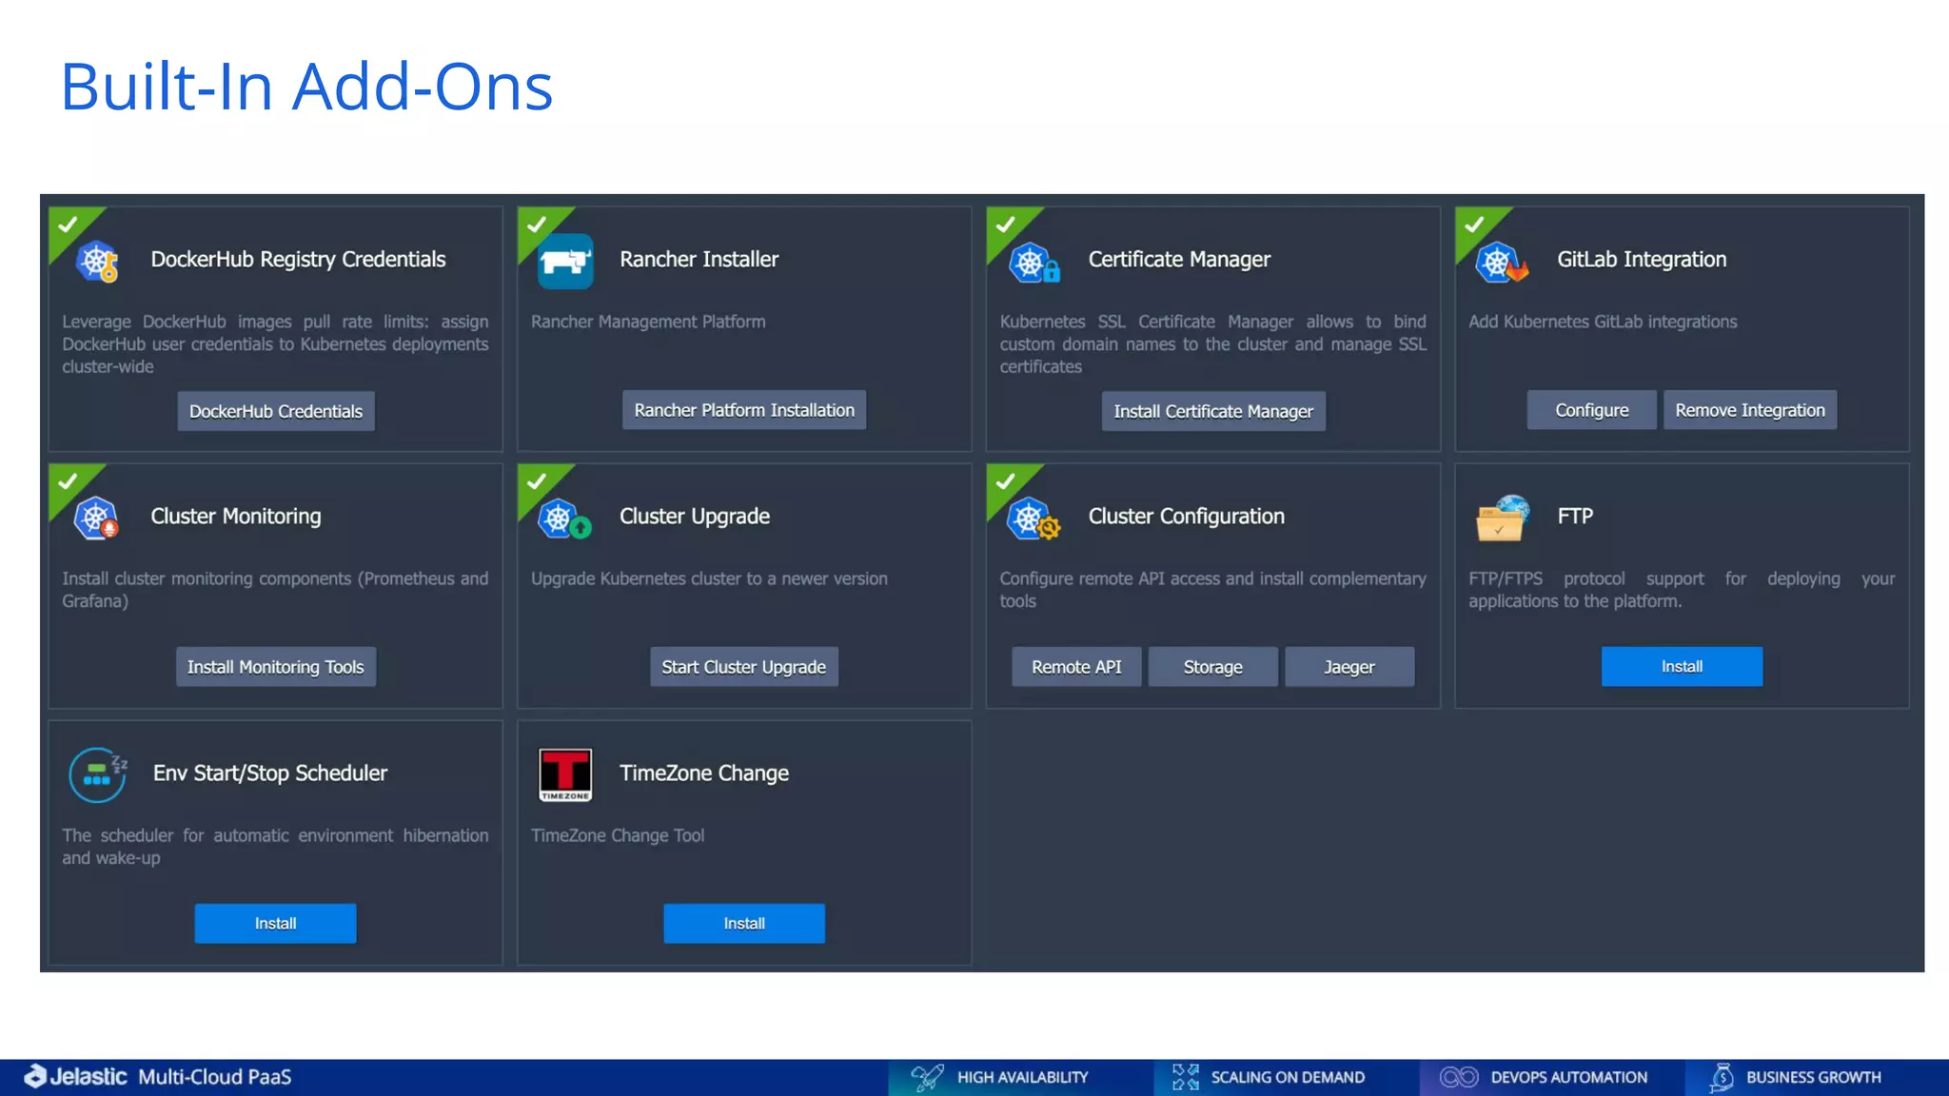1949x1096 pixels.
Task: Start Rancher Platform Installation
Action: pyautogui.click(x=744, y=410)
